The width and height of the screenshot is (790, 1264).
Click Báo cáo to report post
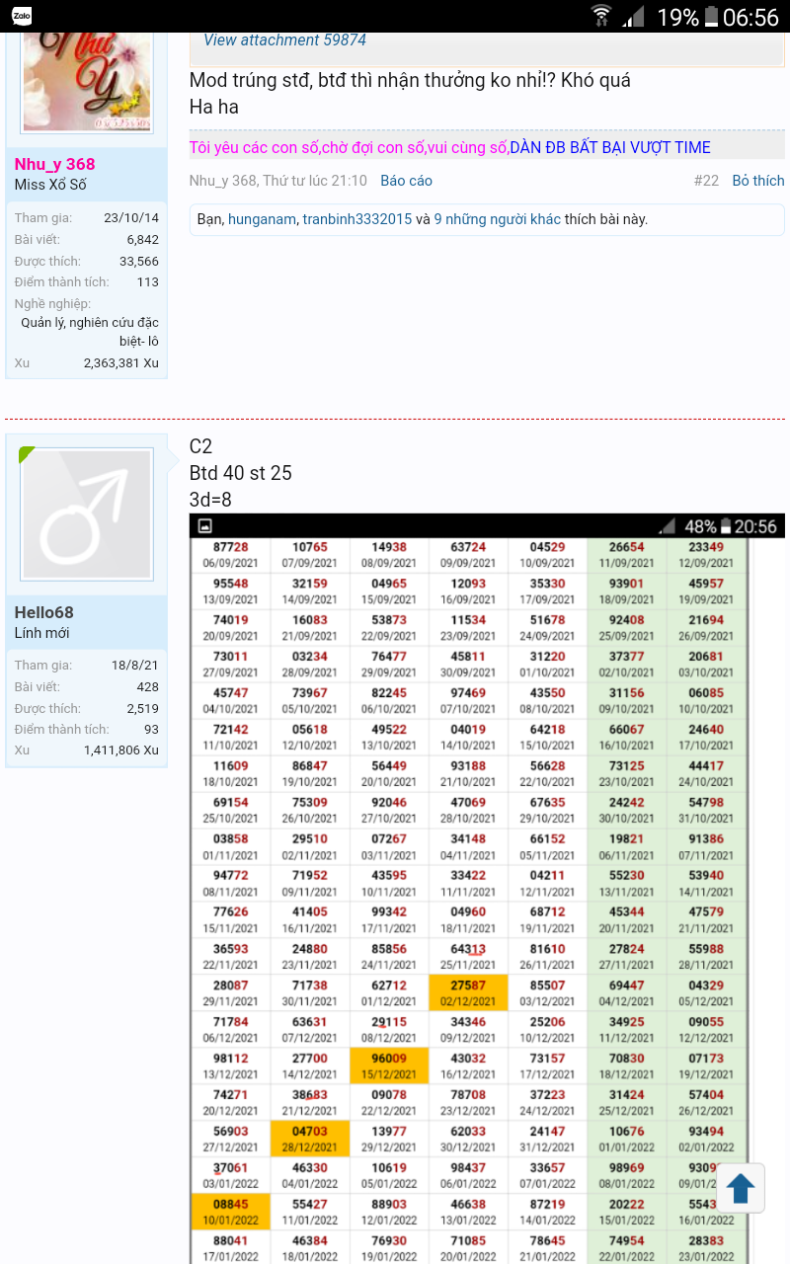coord(406,181)
